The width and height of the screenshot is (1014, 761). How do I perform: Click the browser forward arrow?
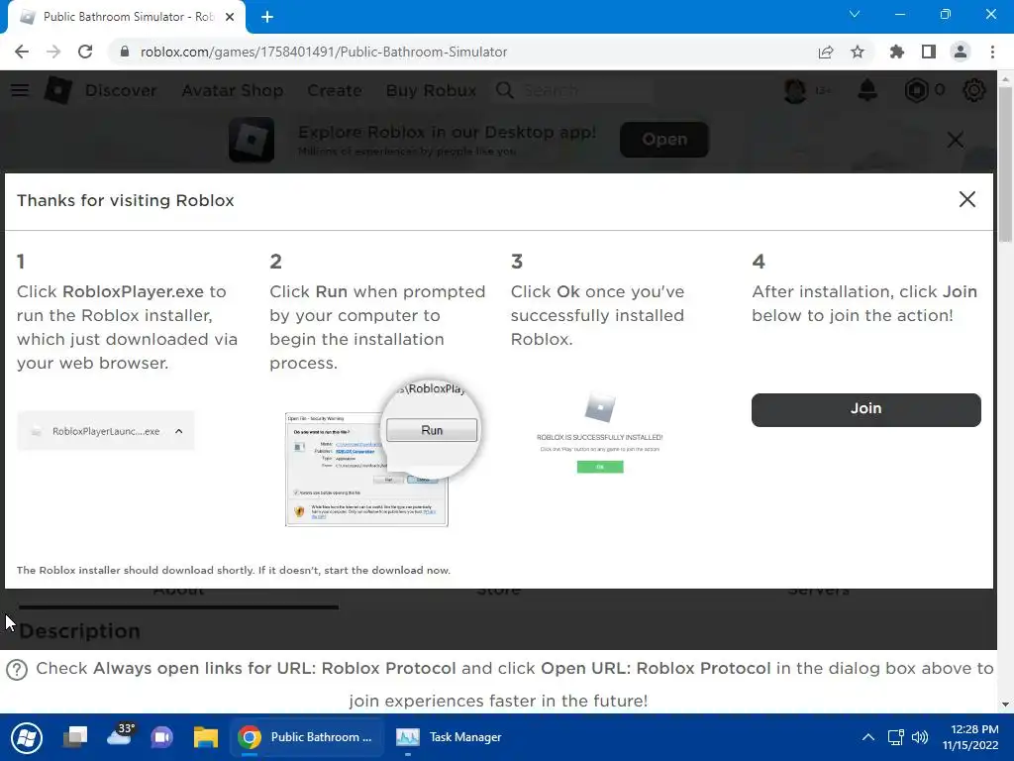(x=53, y=52)
